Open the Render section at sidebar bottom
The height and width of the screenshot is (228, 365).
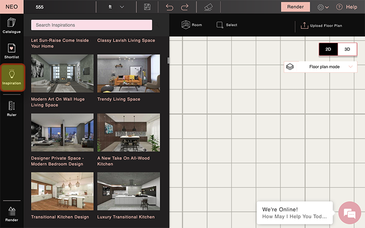(x=12, y=214)
